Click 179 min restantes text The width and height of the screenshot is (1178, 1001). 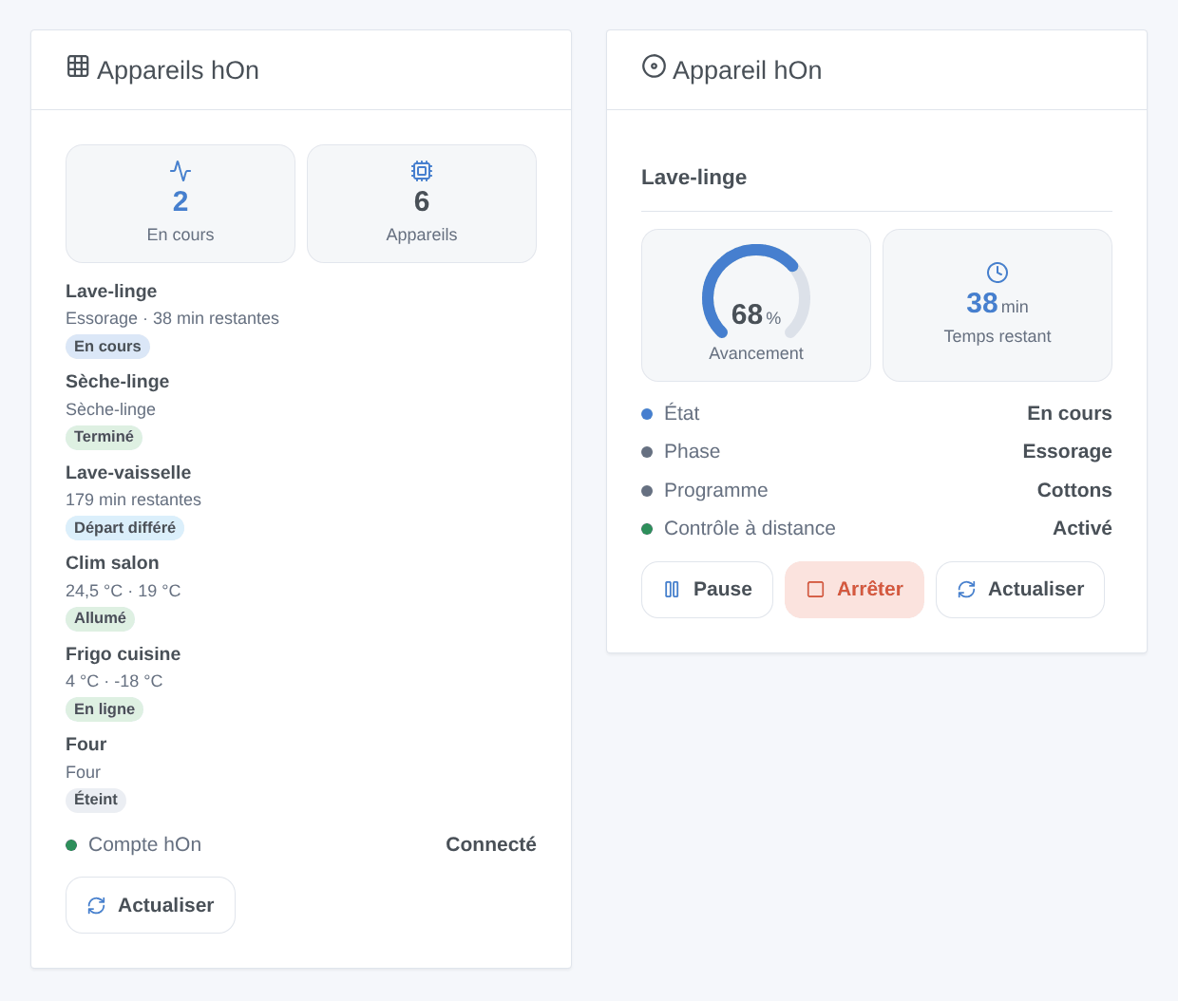tap(133, 500)
